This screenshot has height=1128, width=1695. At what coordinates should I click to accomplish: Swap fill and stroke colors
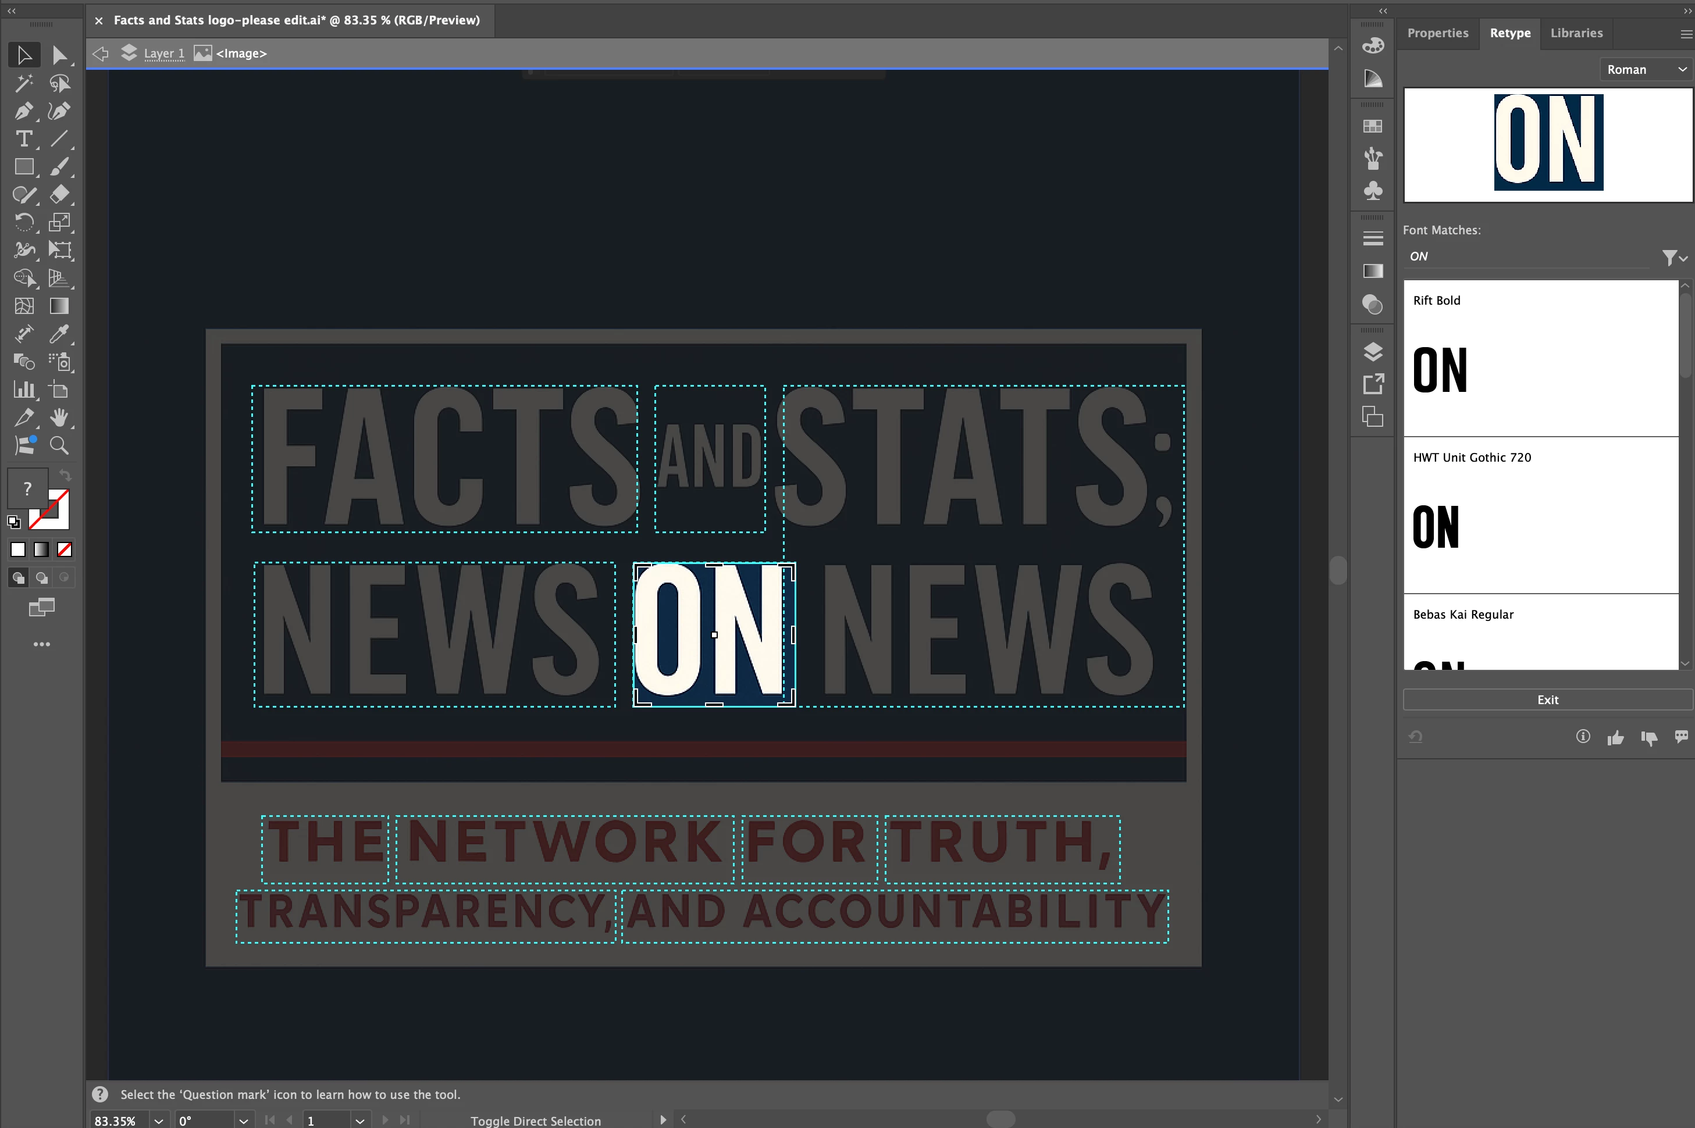click(x=65, y=475)
